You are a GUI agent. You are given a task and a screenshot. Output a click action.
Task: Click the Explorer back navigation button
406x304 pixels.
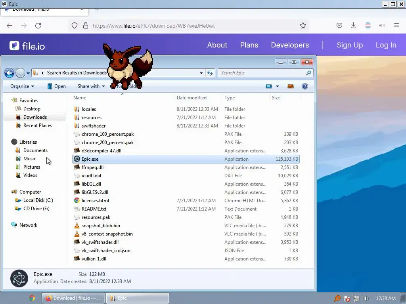pyautogui.click(x=10, y=73)
